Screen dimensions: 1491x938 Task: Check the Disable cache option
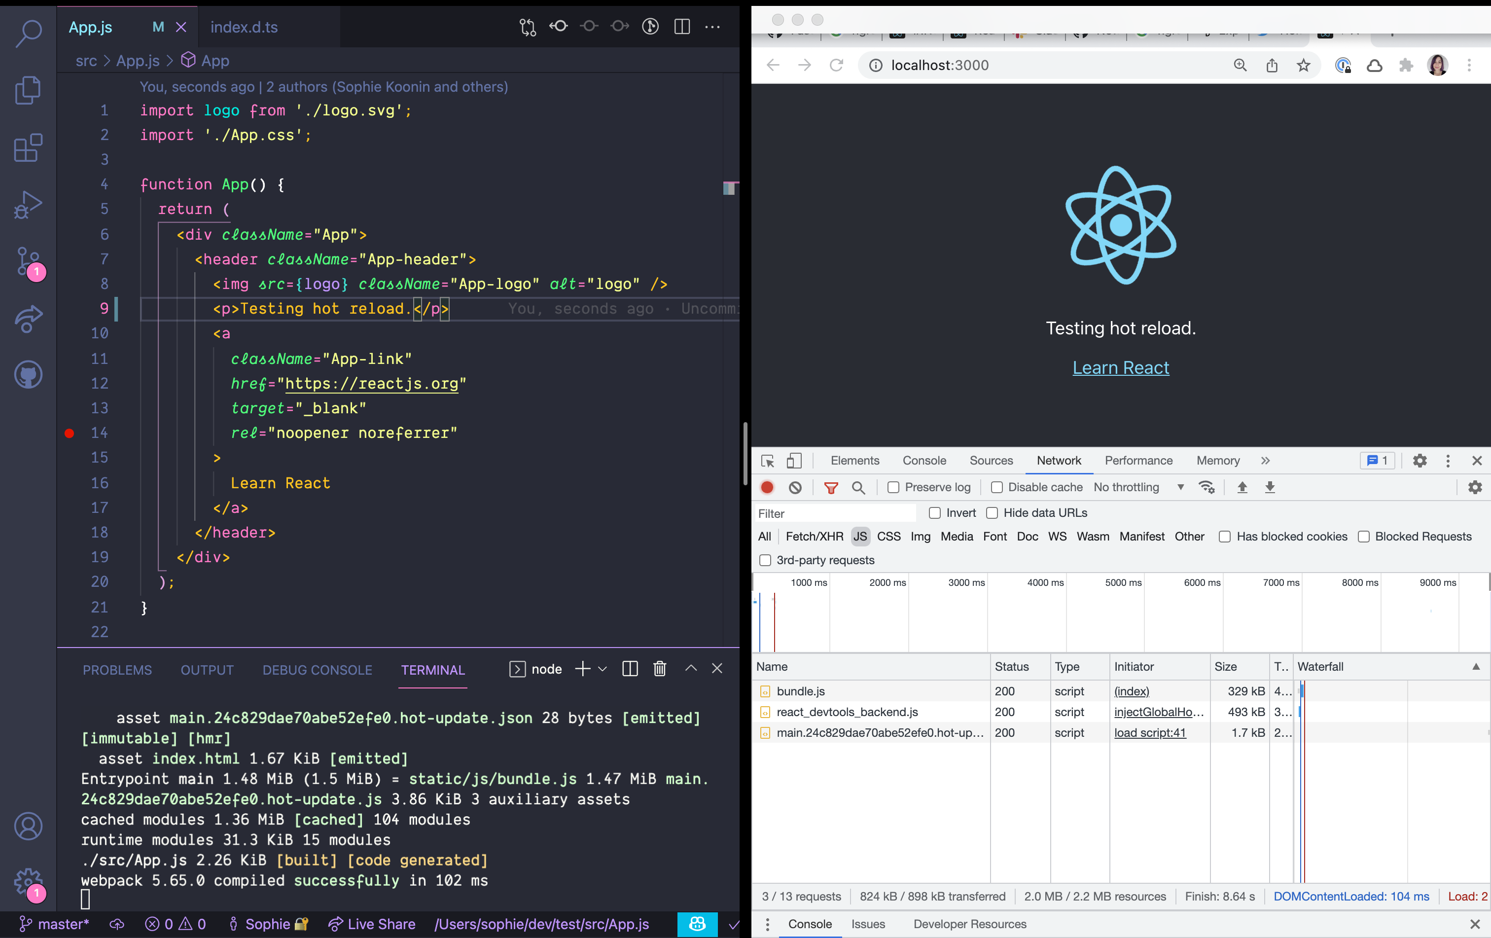996,487
